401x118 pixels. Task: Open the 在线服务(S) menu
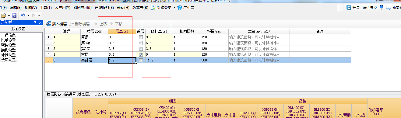[104, 7]
